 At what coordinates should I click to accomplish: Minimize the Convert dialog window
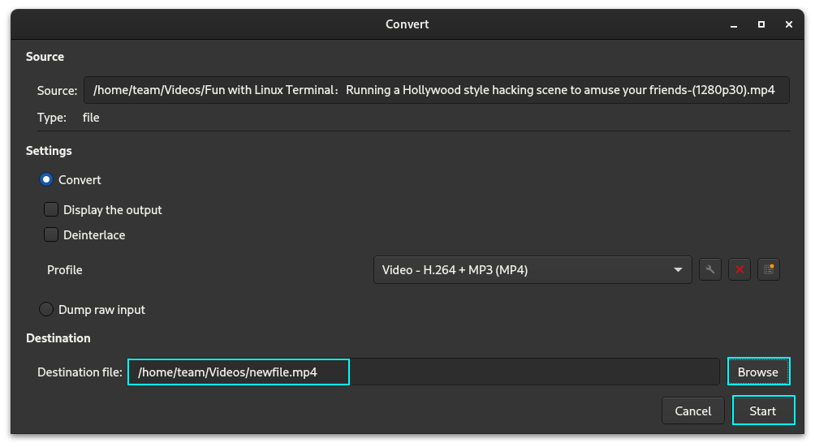734,24
